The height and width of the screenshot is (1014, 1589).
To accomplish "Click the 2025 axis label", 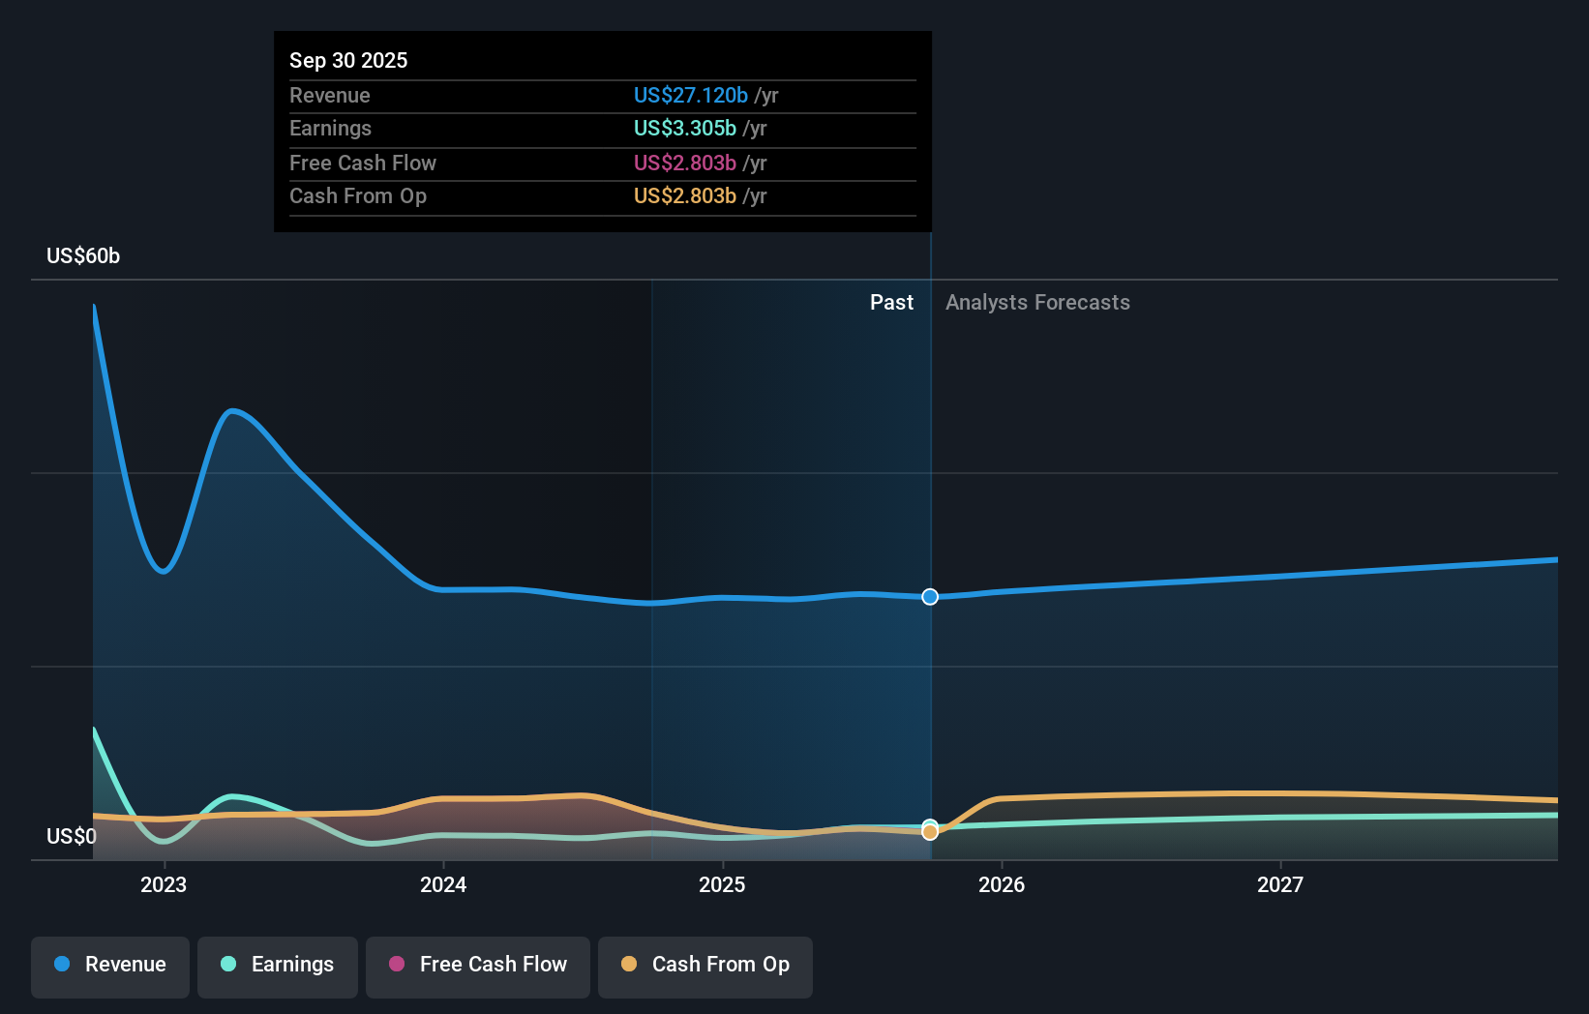I will click(x=723, y=884).
